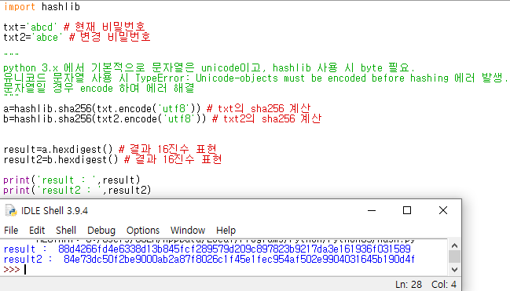The height and width of the screenshot is (291, 510).
Task: Click the print('result : ',result) line
Action: pos(72,180)
